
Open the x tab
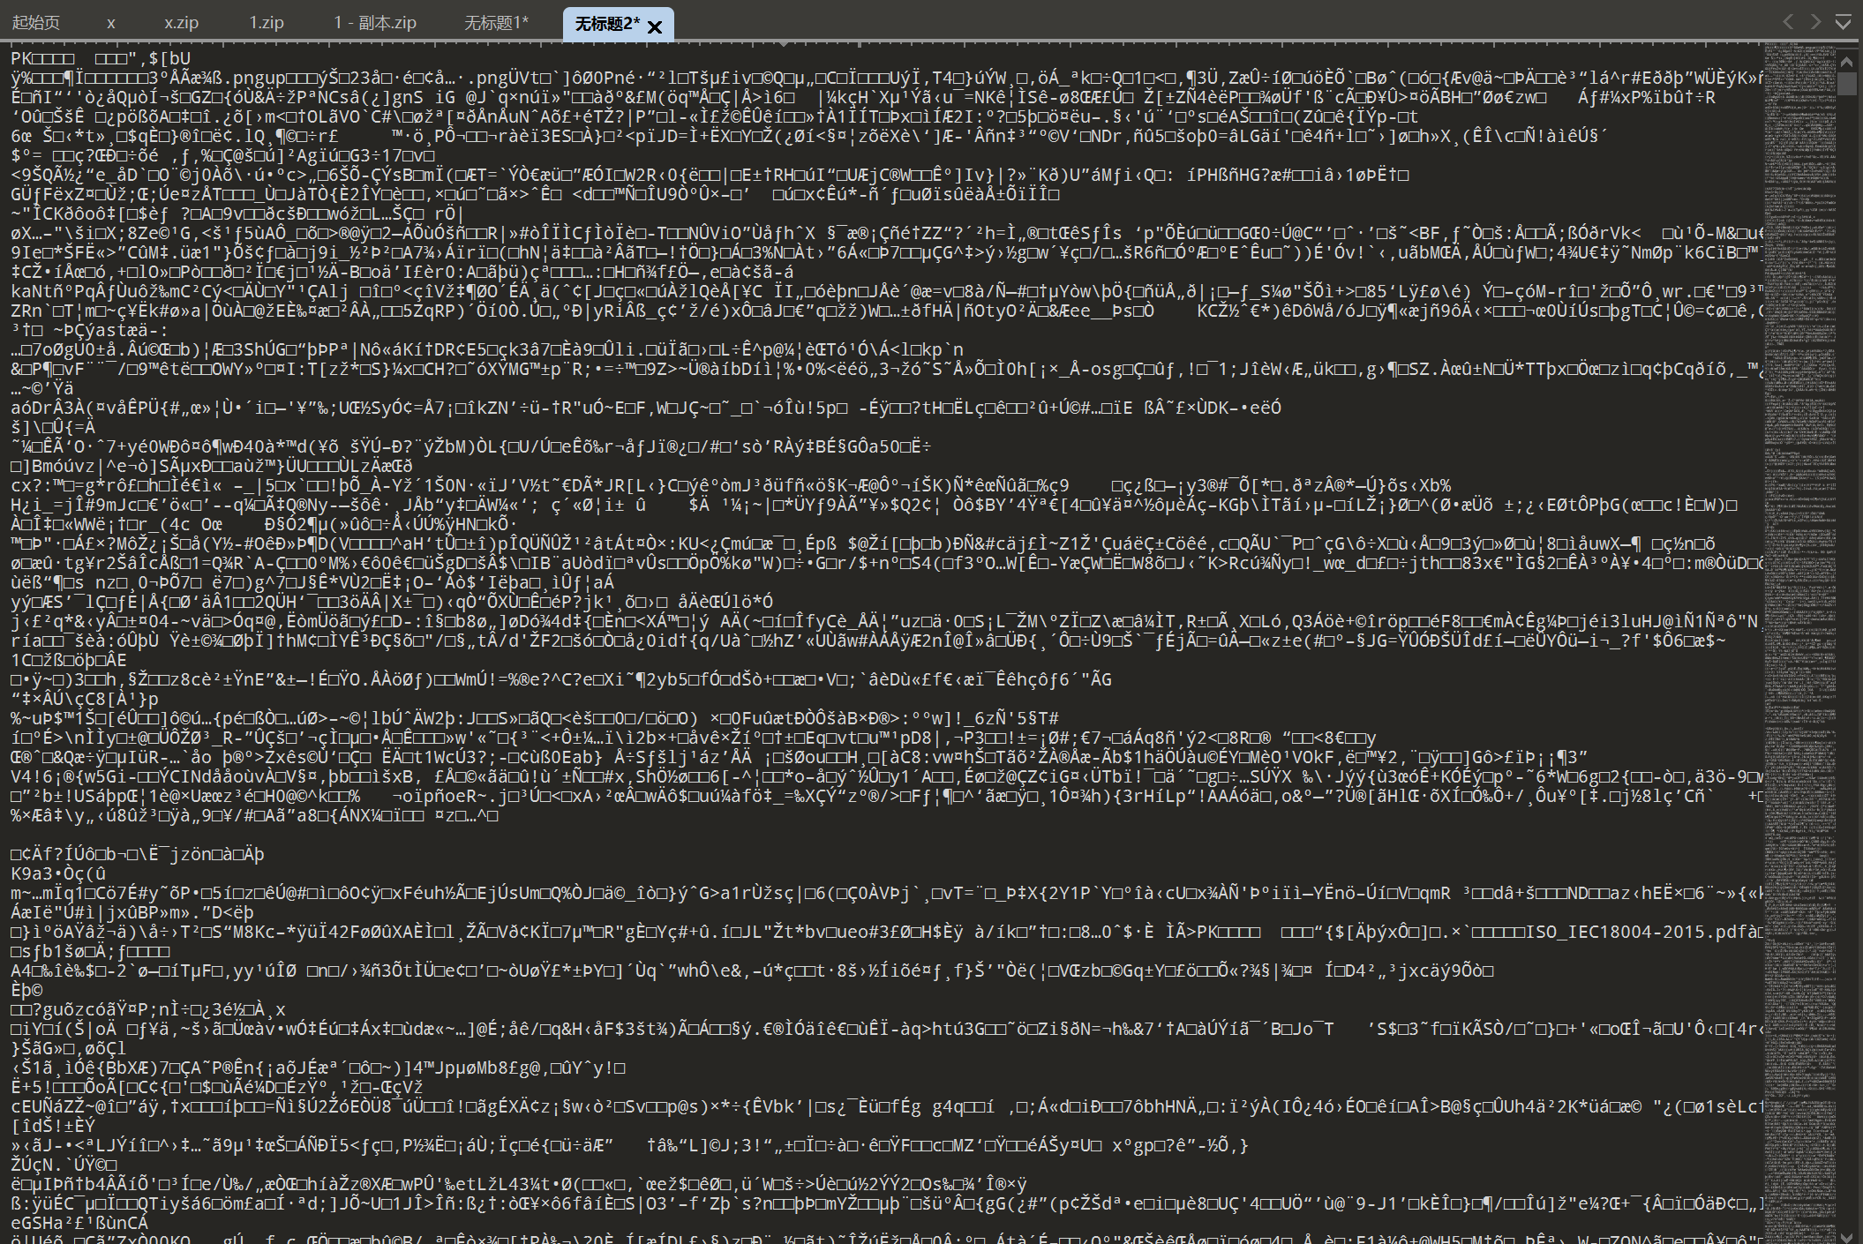(x=111, y=23)
